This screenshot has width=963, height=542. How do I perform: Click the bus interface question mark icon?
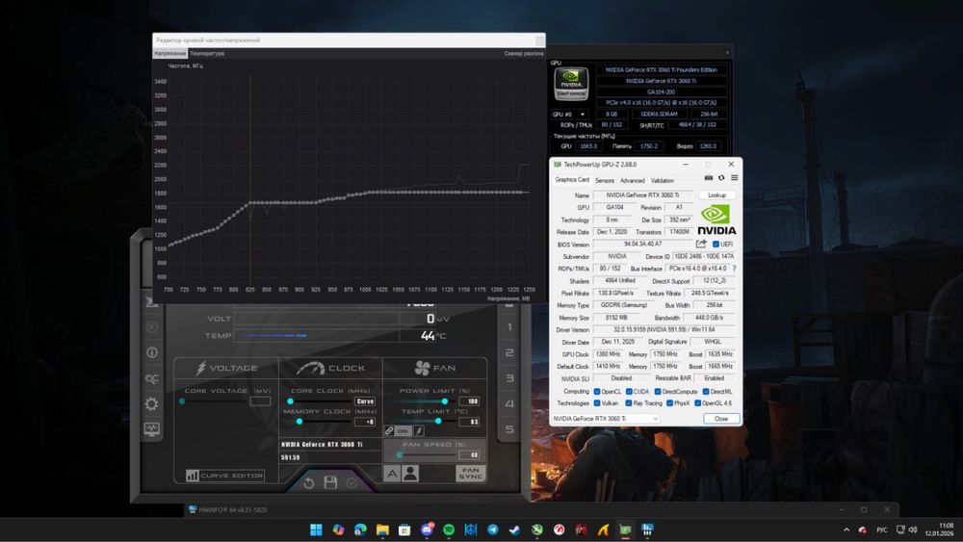[734, 269]
